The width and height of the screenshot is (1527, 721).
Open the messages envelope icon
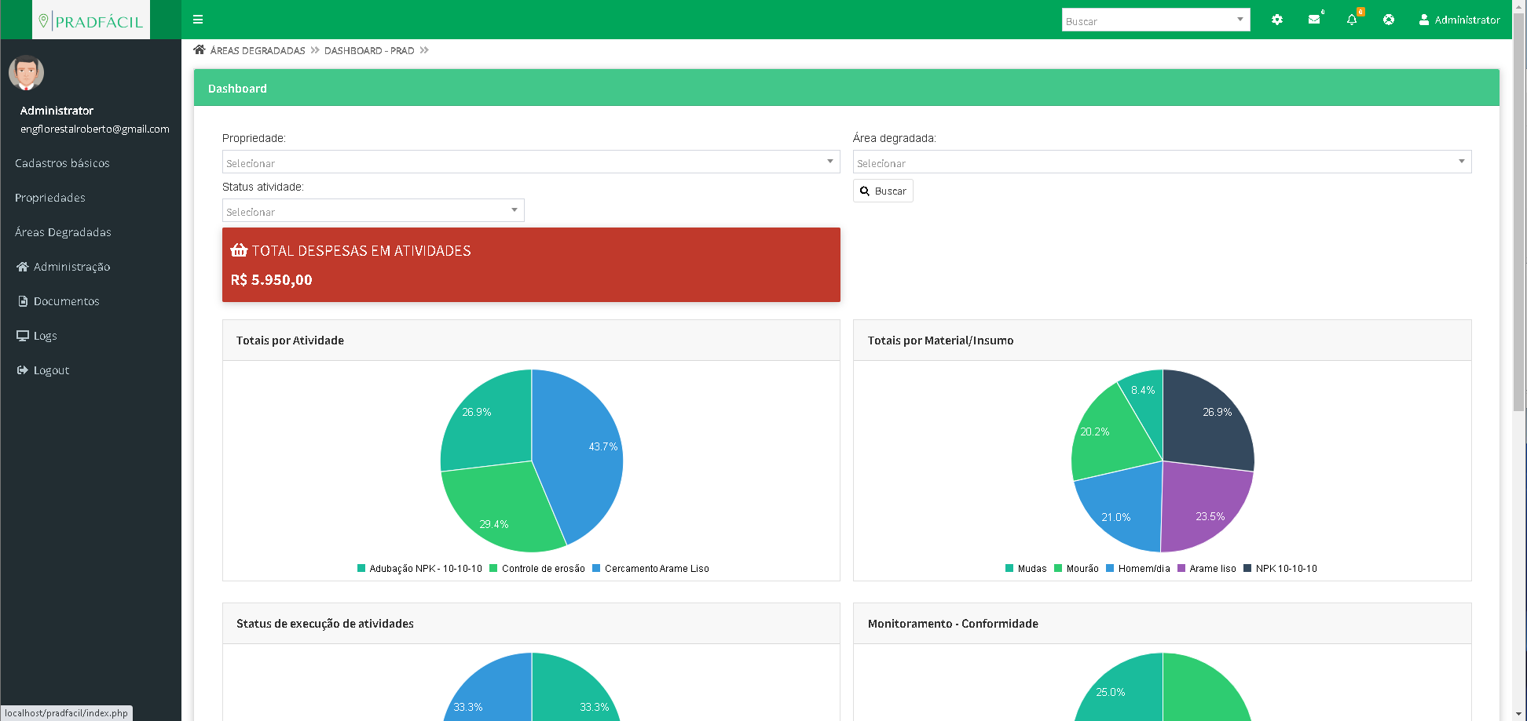coord(1313,20)
